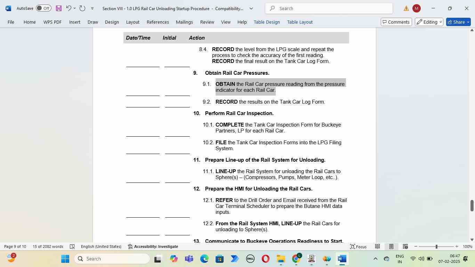Open Microsoft Edge from taskbar
This screenshot has width=475, height=267.
[x=204, y=259]
